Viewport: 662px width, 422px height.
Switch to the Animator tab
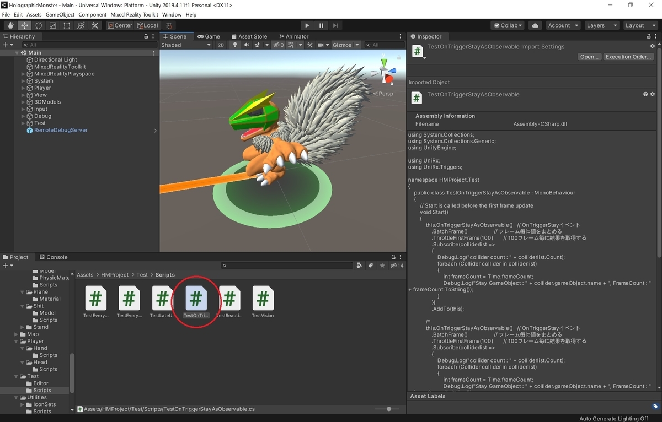coord(293,36)
